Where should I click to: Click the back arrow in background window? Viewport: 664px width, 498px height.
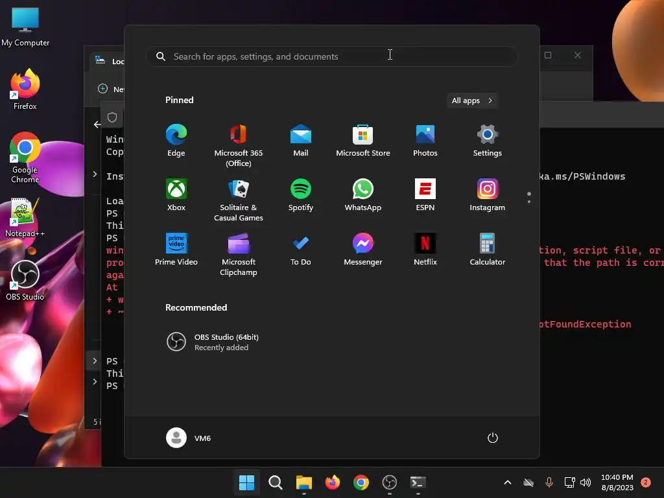click(x=97, y=124)
